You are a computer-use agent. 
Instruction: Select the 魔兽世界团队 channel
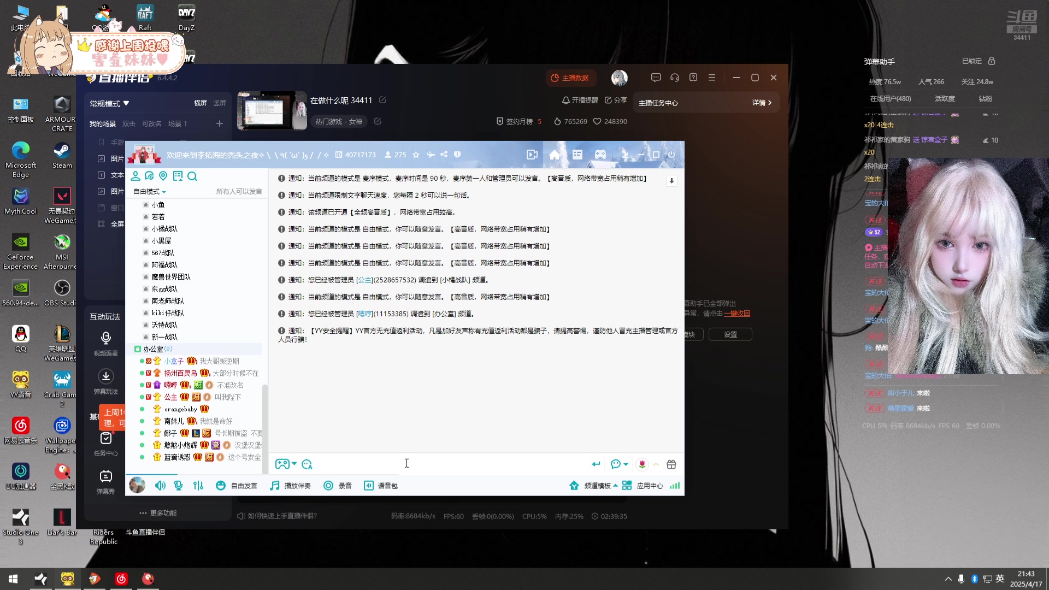171,277
